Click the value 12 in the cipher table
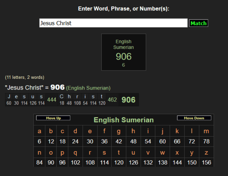Image resolution: width=228 pixels, height=176 pixels. coord(51,141)
